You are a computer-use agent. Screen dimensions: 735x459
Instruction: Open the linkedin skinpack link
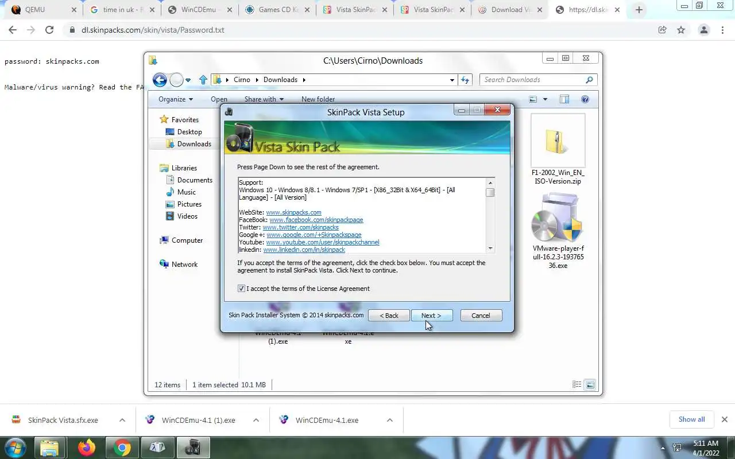[304, 250]
